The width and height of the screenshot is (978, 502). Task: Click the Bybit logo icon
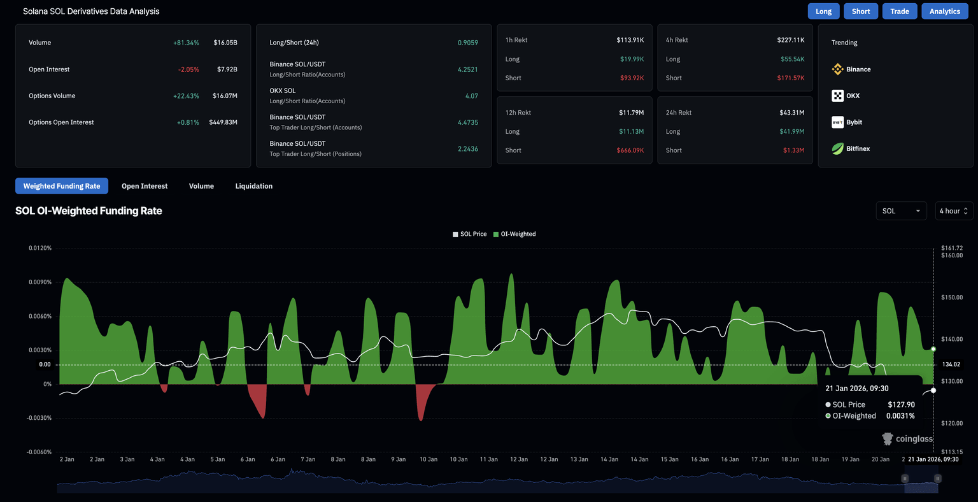click(x=837, y=122)
